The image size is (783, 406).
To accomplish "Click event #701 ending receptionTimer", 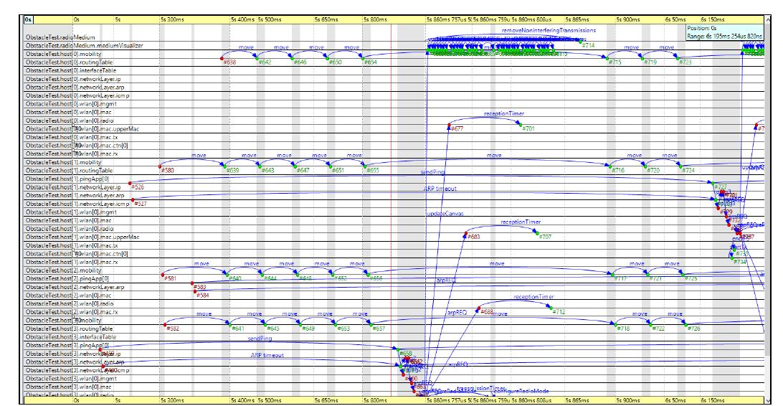I will [519, 125].
